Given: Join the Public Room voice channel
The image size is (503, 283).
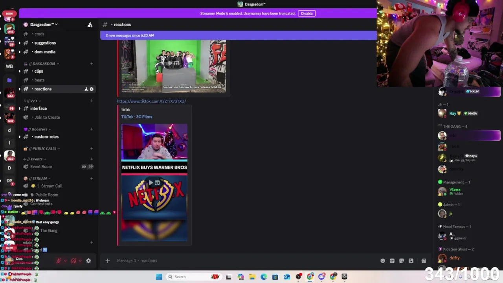Looking at the screenshot, I should pyautogui.click(x=58, y=195).
